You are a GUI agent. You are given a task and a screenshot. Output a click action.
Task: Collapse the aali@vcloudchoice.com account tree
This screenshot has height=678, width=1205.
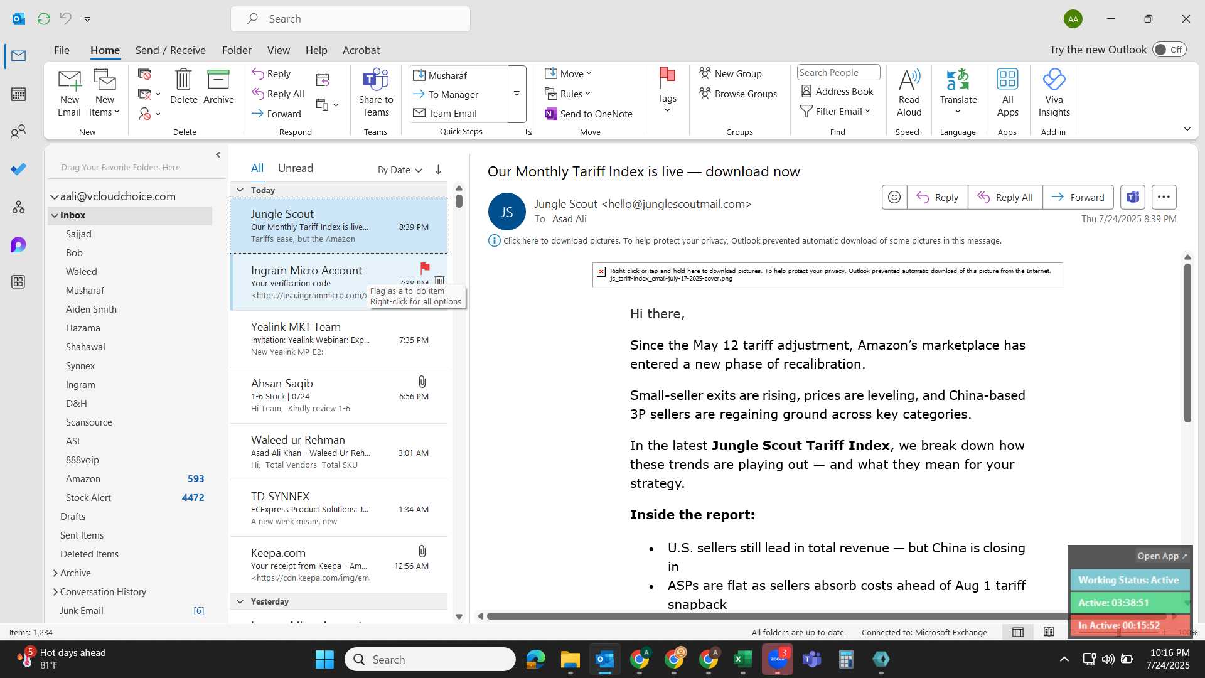point(54,196)
